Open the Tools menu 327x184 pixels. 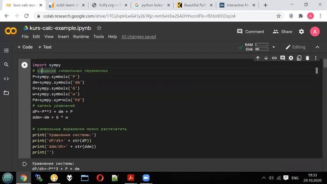tap(99, 37)
